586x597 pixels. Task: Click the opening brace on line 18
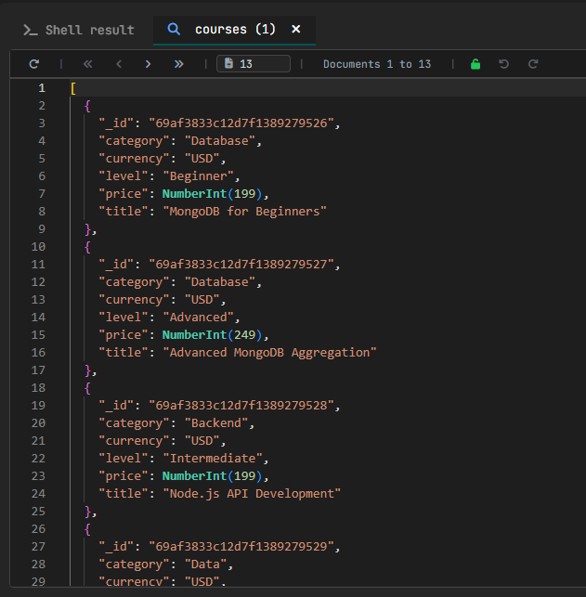pyautogui.click(x=87, y=388)
